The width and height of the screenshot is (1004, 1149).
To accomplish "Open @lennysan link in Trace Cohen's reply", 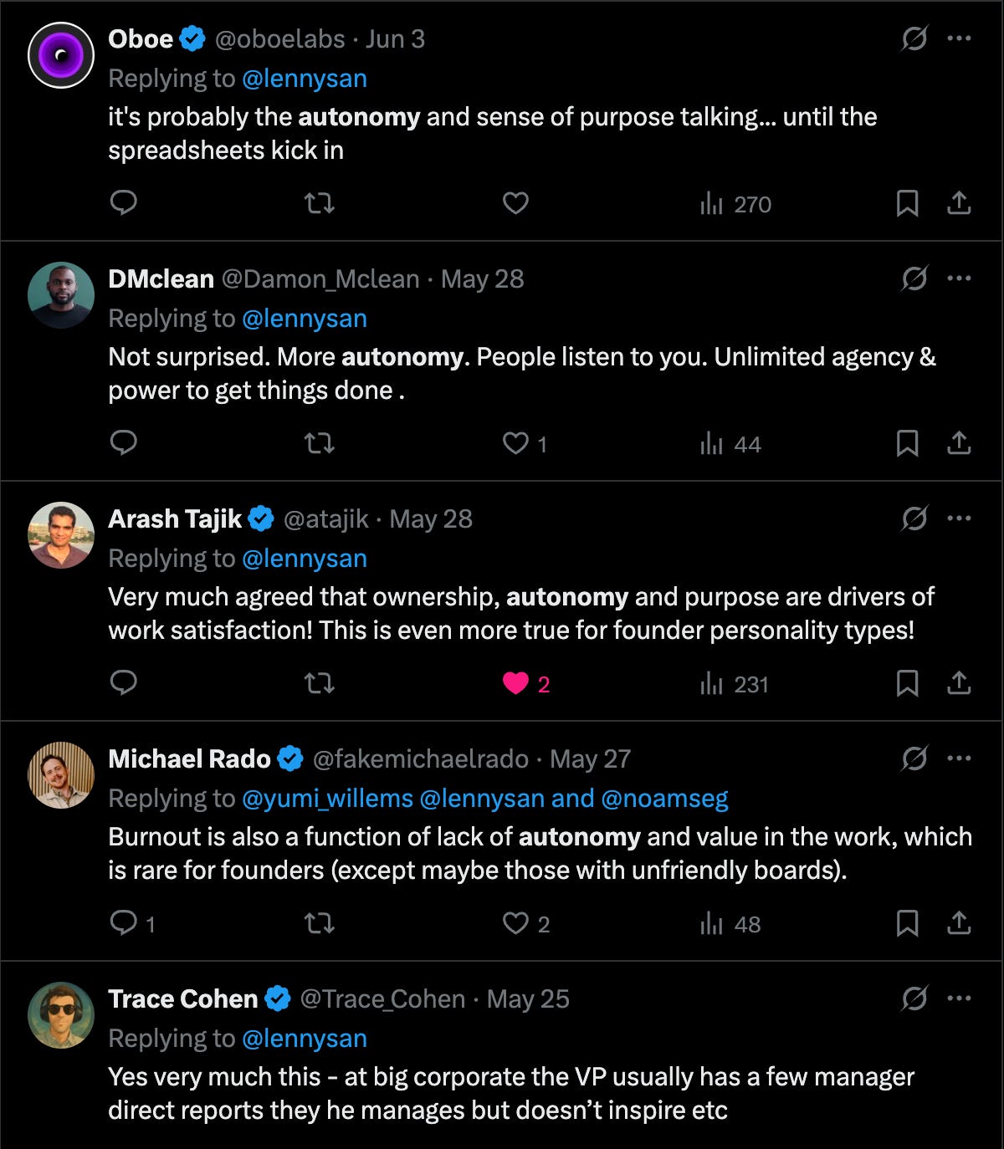I will pyautogui.click(x=304, y=1039).
